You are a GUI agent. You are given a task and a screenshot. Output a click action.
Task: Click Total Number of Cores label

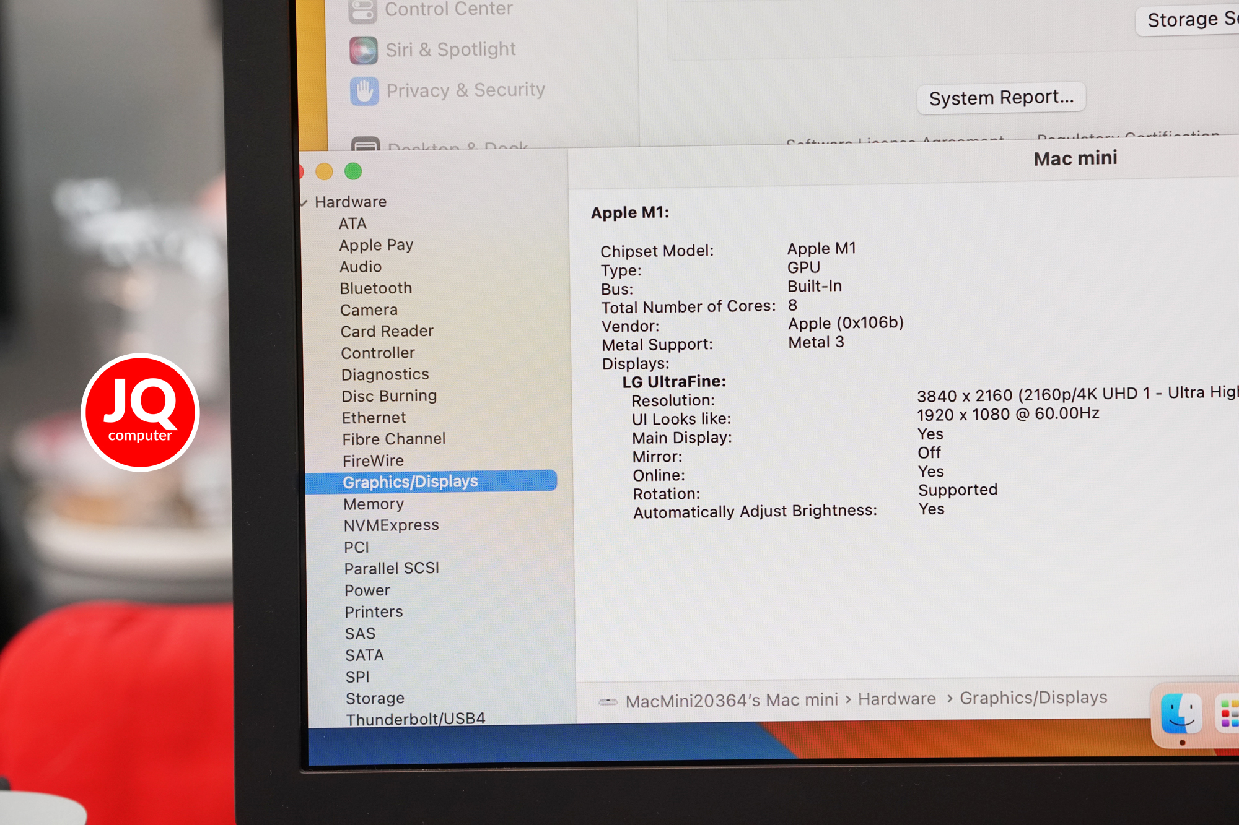pos(688,307)
